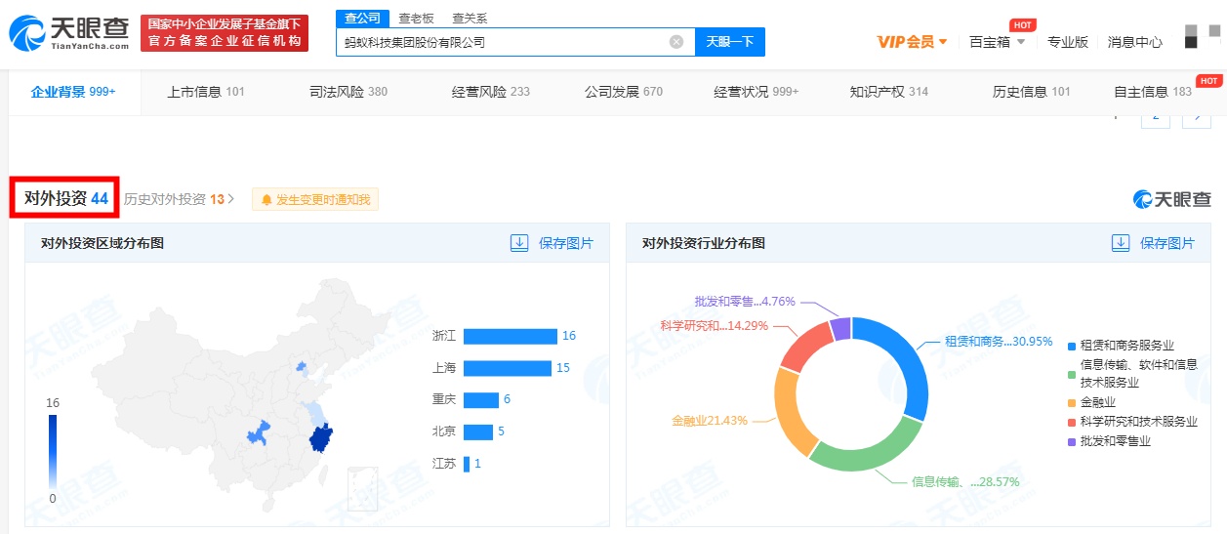This screenshot has height=534, width=1227.
Task: Click the download icon on the 对外投资区域分布图 panel
Action: coord(519,243)
